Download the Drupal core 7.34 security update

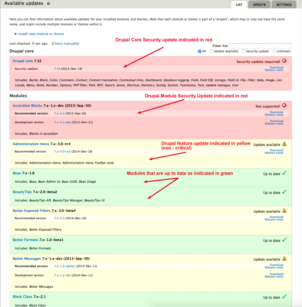pos(276,68)
